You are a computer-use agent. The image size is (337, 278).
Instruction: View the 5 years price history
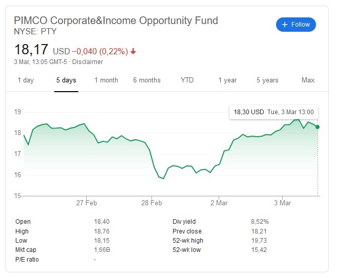pyautogui.click(x=267, y=80)
